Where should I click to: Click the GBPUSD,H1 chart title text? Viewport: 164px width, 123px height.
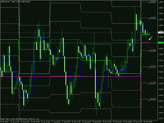coord(5,2)
